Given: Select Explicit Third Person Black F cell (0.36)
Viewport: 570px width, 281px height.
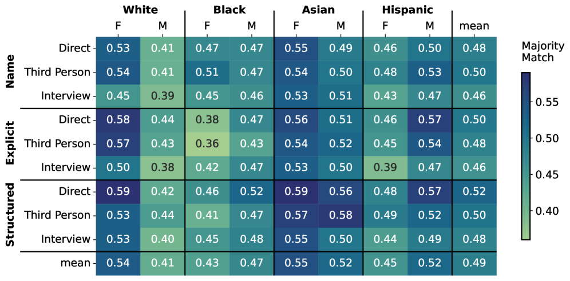Looking at the screenshot, I should point(207,143).
